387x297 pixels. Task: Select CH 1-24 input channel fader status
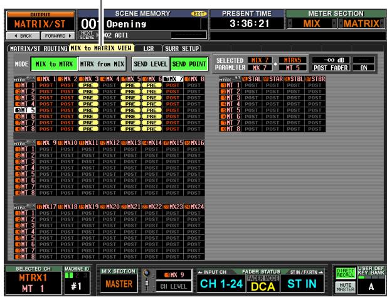click(221, 284)
